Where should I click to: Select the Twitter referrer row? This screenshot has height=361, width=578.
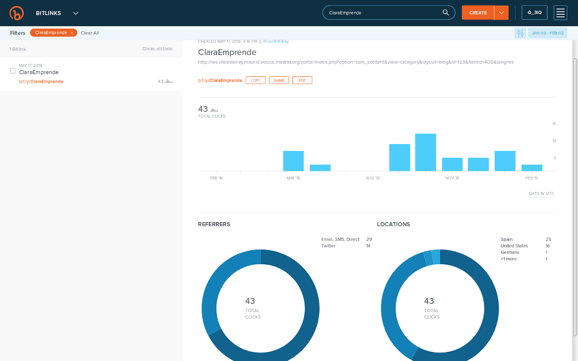point(346,246)
